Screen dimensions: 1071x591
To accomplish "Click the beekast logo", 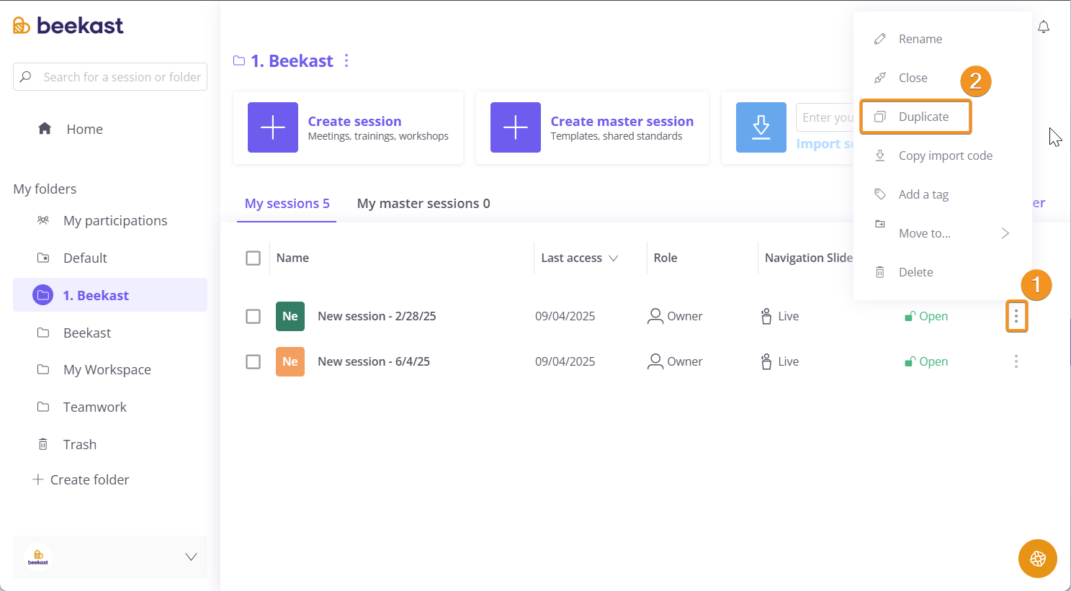I will pyautogui.click(x=68, y=25).
